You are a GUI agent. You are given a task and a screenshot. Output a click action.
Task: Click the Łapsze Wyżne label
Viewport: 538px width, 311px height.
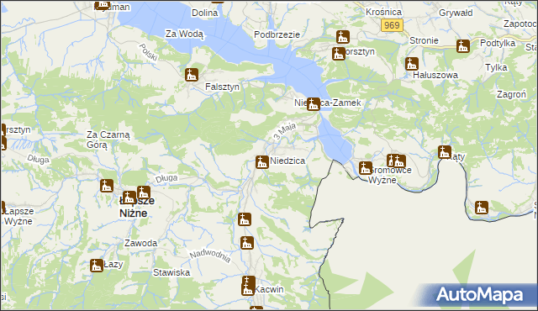[x=18, y=216]
